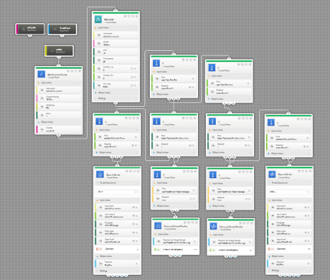Click the teal indicator block icon

coord(98,19)
